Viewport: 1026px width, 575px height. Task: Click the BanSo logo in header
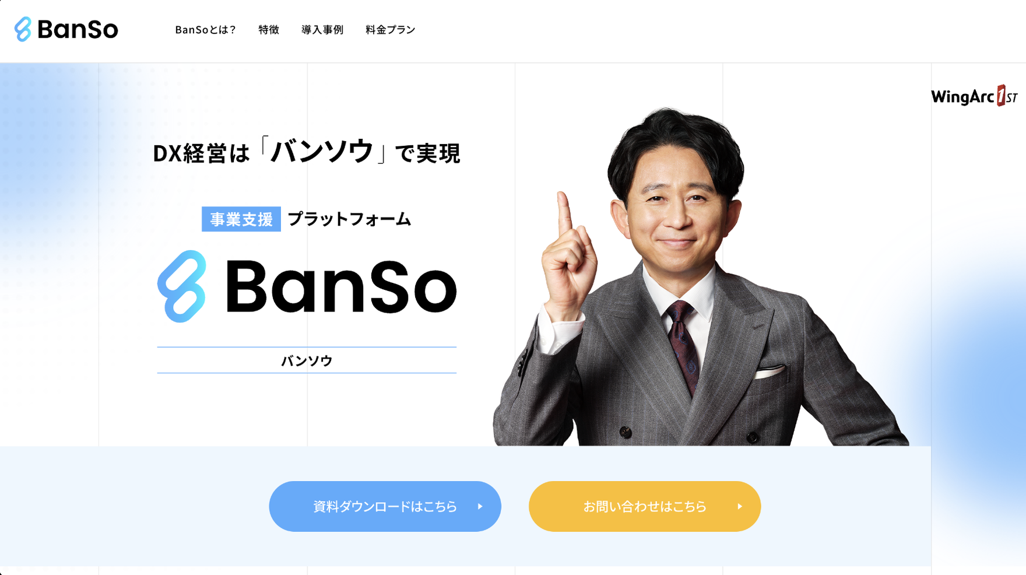coord(66,29)
